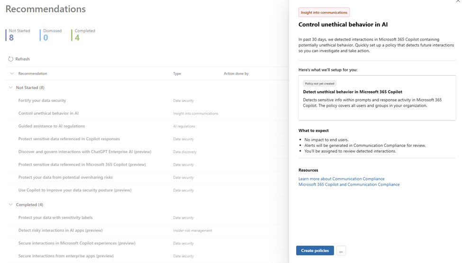The width and height of the screenshot is (462, 263).
Task: Open Detect risky interactions in AI apps row
Action: pos(60,230)
